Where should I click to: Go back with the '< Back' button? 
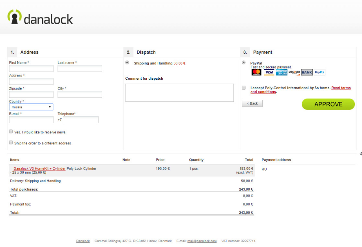point(252,103)
